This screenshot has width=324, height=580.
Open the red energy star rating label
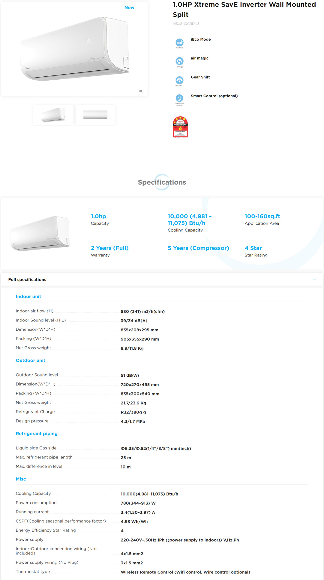coord(180,127)
